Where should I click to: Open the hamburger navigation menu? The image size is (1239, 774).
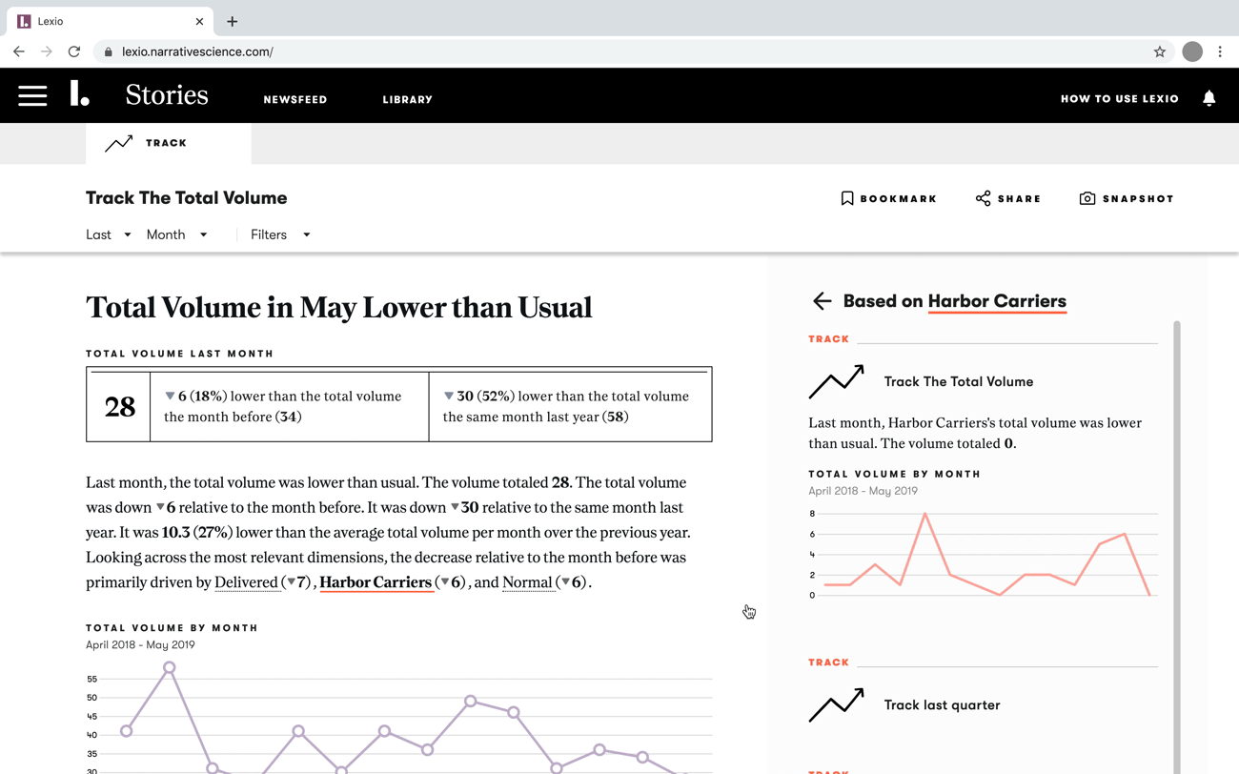coord(32,95)
